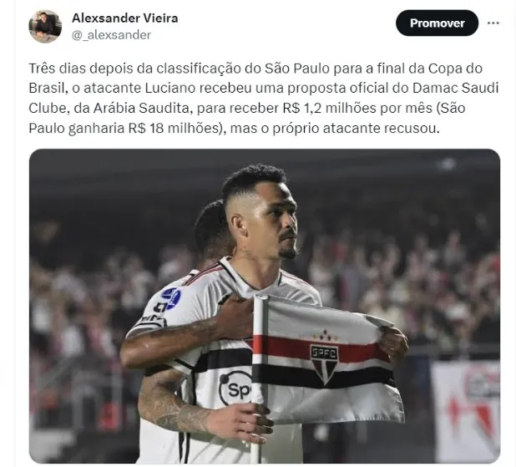Click the sponsor logo on the jersey chest

coord(235,388)
